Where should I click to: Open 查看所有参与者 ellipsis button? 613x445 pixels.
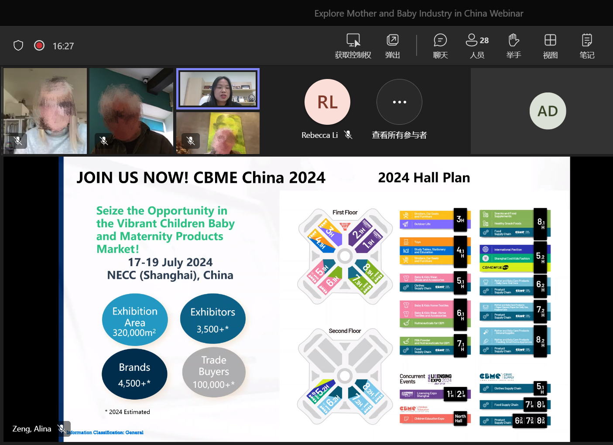pos(399,102)
